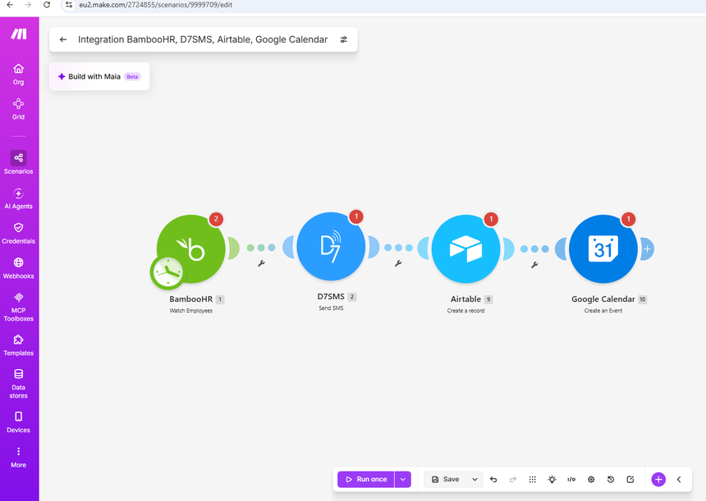This screenshot has height=501, width=706.
Task: Open scenario inputs and outputs (I/O)
Action: pos(571,480)
